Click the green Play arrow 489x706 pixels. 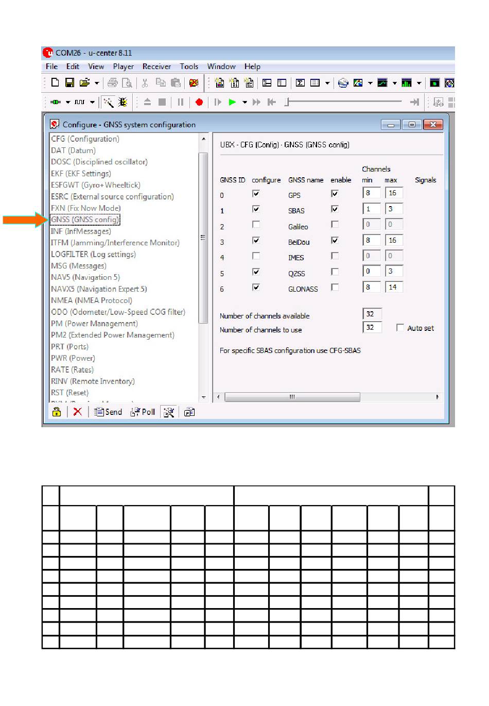point(232,102)
